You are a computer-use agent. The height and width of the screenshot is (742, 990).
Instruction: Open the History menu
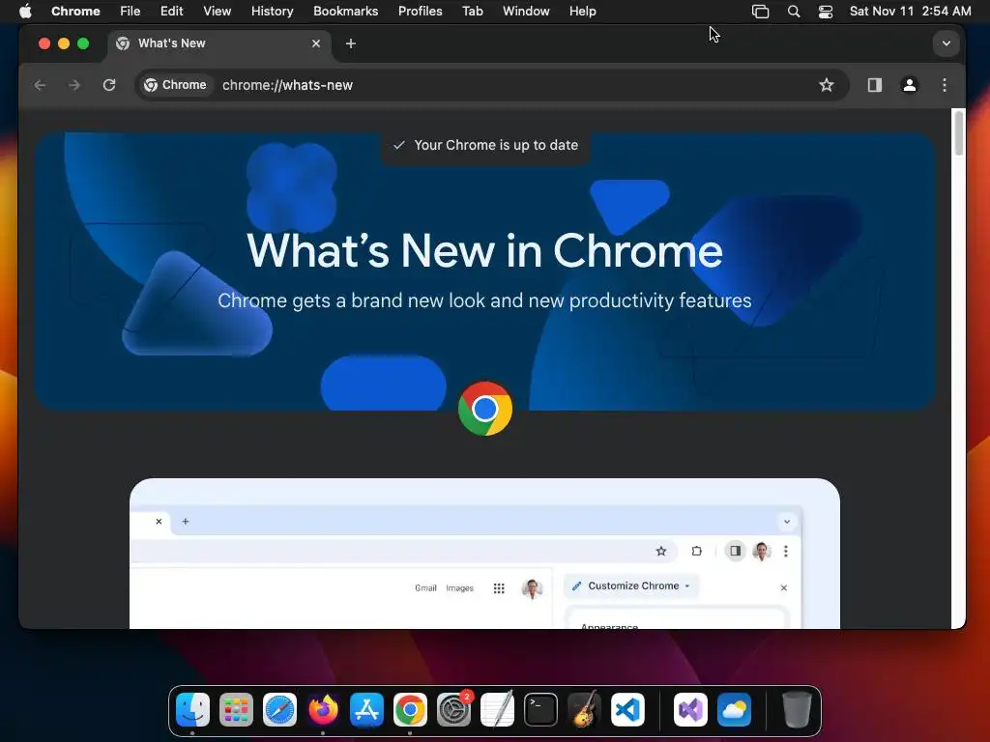(272, 12)
